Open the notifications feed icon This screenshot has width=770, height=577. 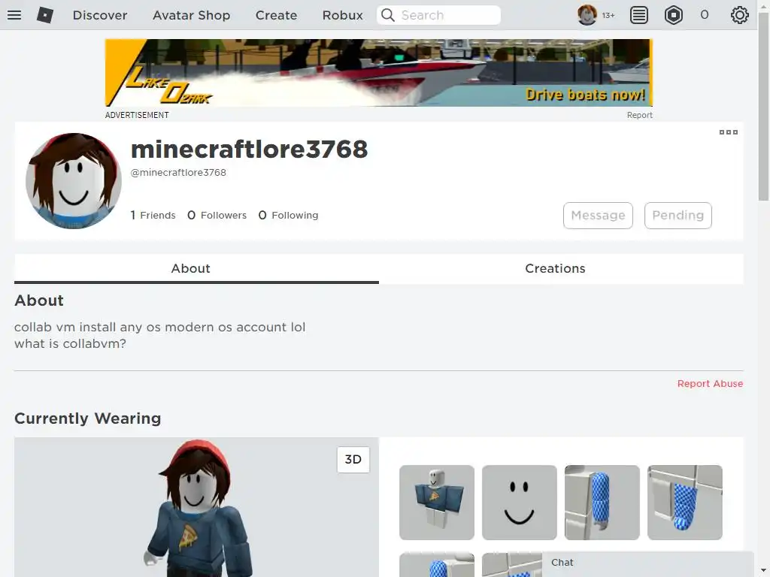639,15
